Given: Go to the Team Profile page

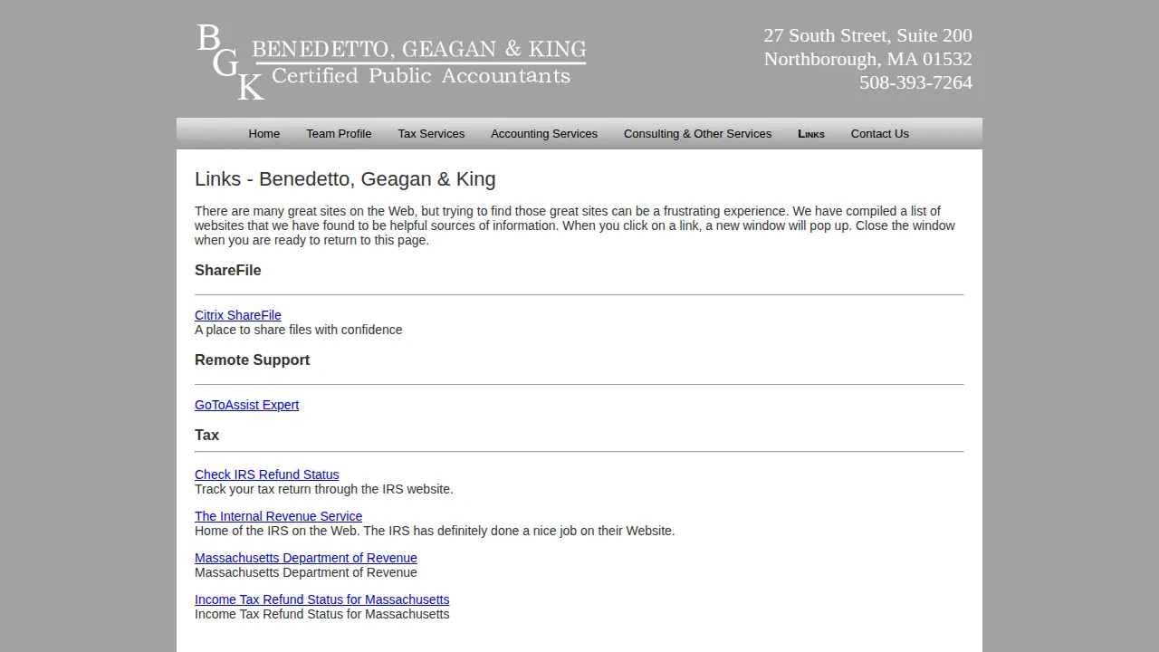Looking at the screenshot, I should point(339,134).
